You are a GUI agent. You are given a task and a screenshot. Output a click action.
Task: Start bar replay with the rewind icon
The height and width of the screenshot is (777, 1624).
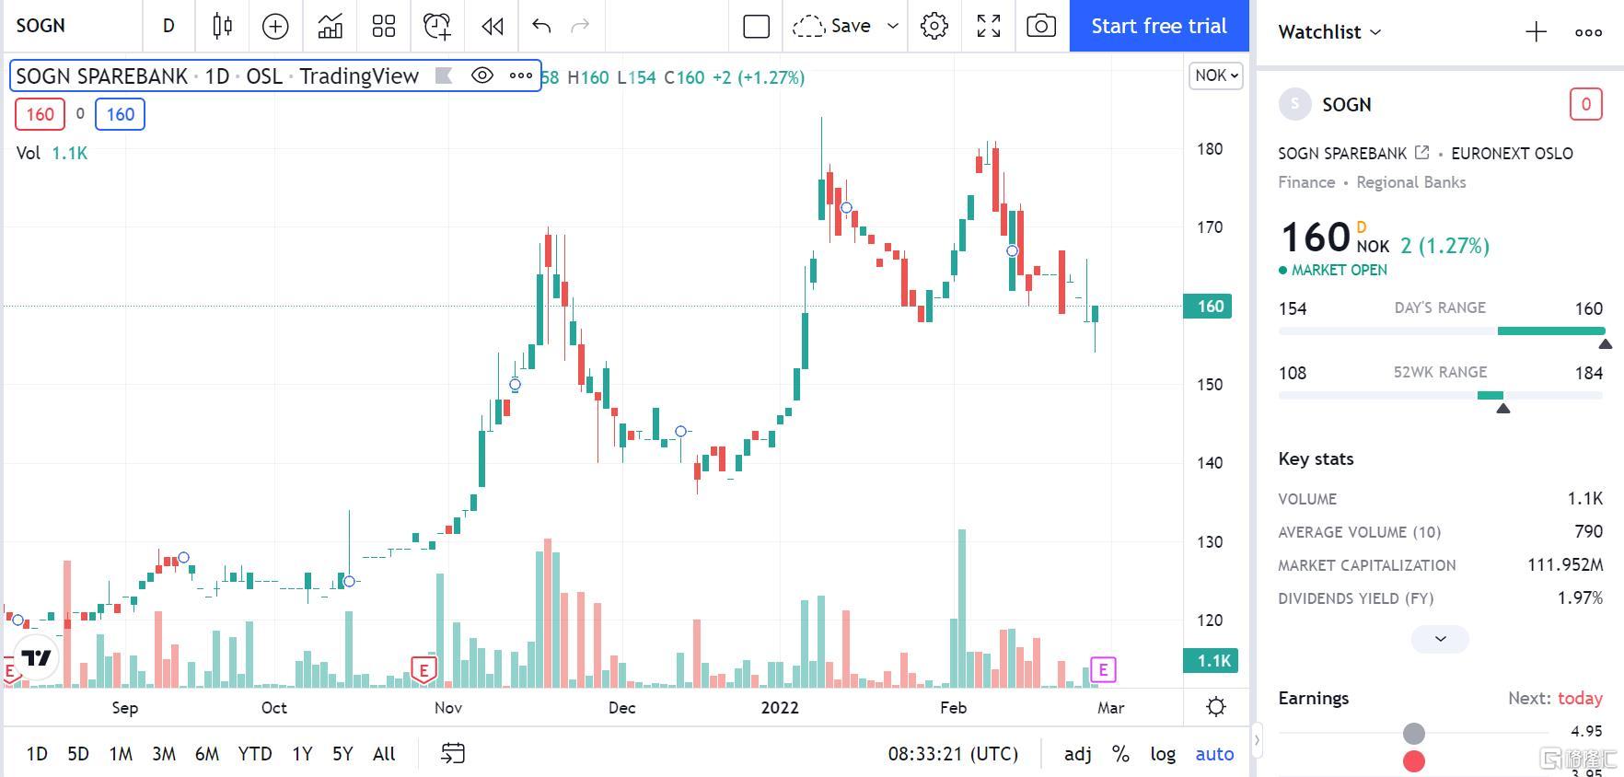(x=493, y=26)
